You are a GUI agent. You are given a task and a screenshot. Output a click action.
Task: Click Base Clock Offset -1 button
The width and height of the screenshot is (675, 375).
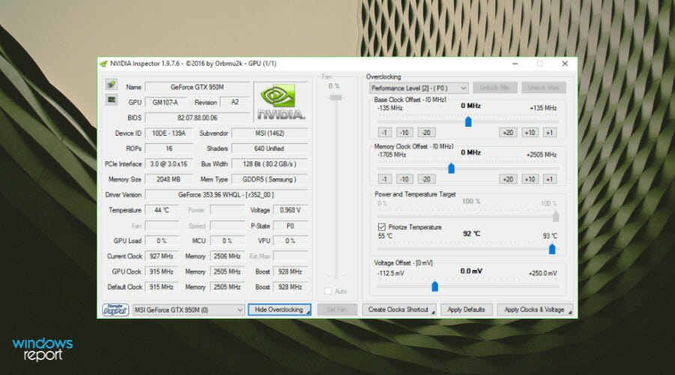click(385, 132)
